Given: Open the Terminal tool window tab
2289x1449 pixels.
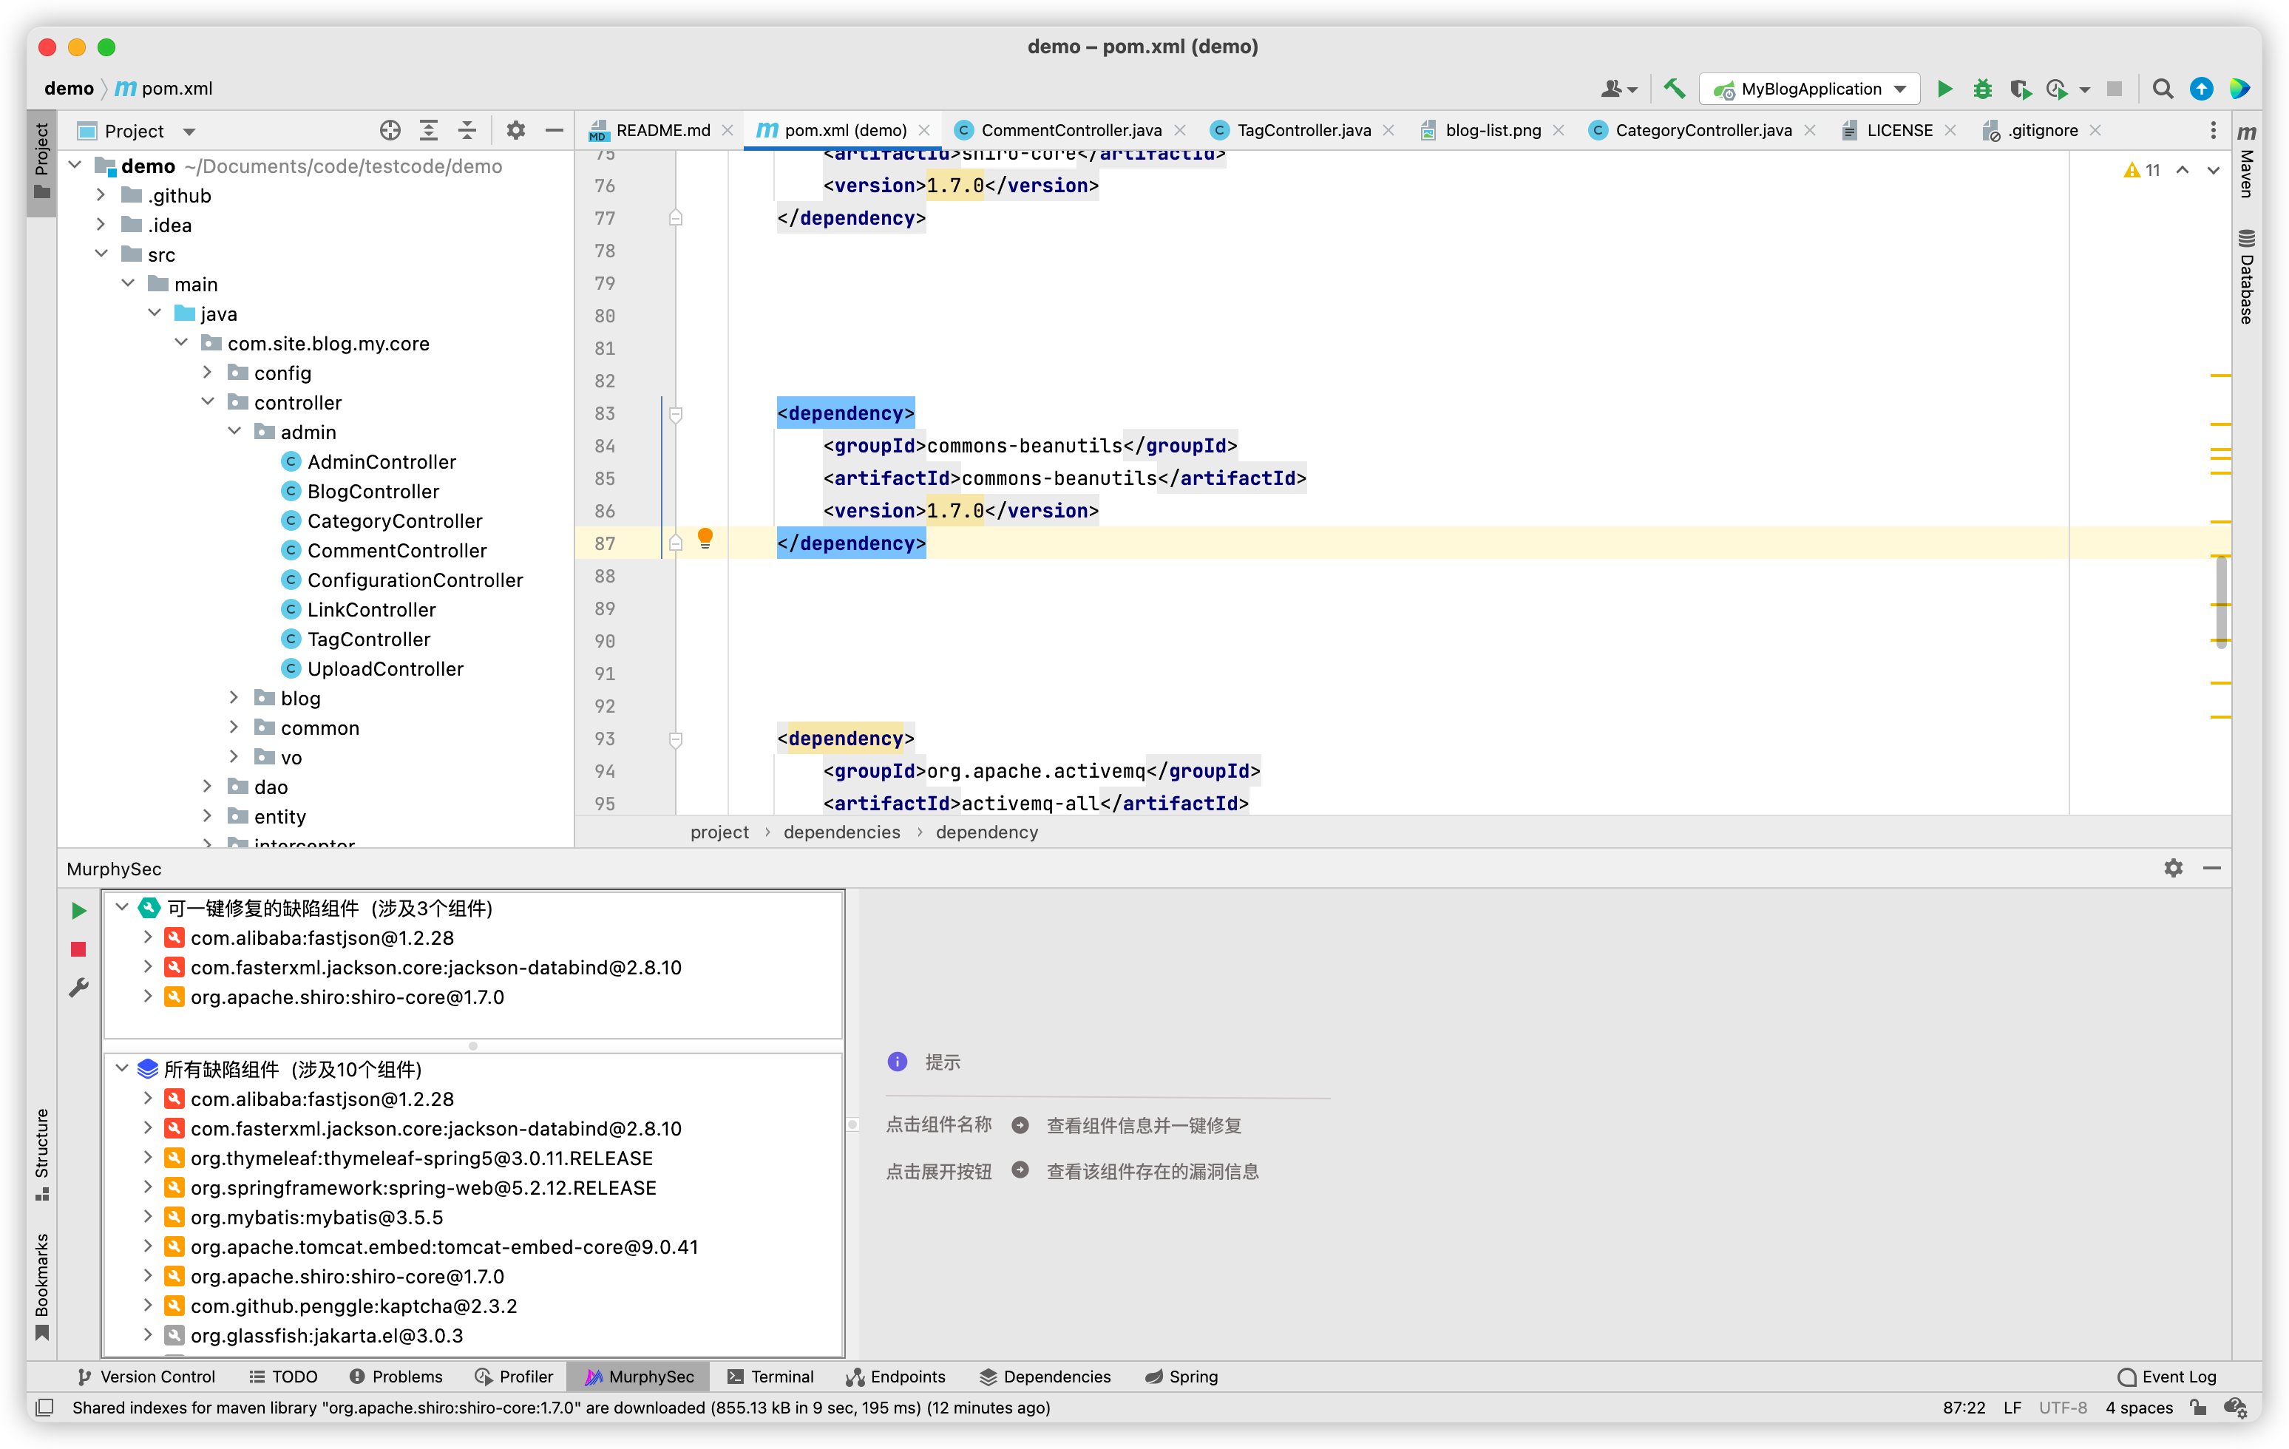Looking at the screenshot, I should pos(771,1377).
